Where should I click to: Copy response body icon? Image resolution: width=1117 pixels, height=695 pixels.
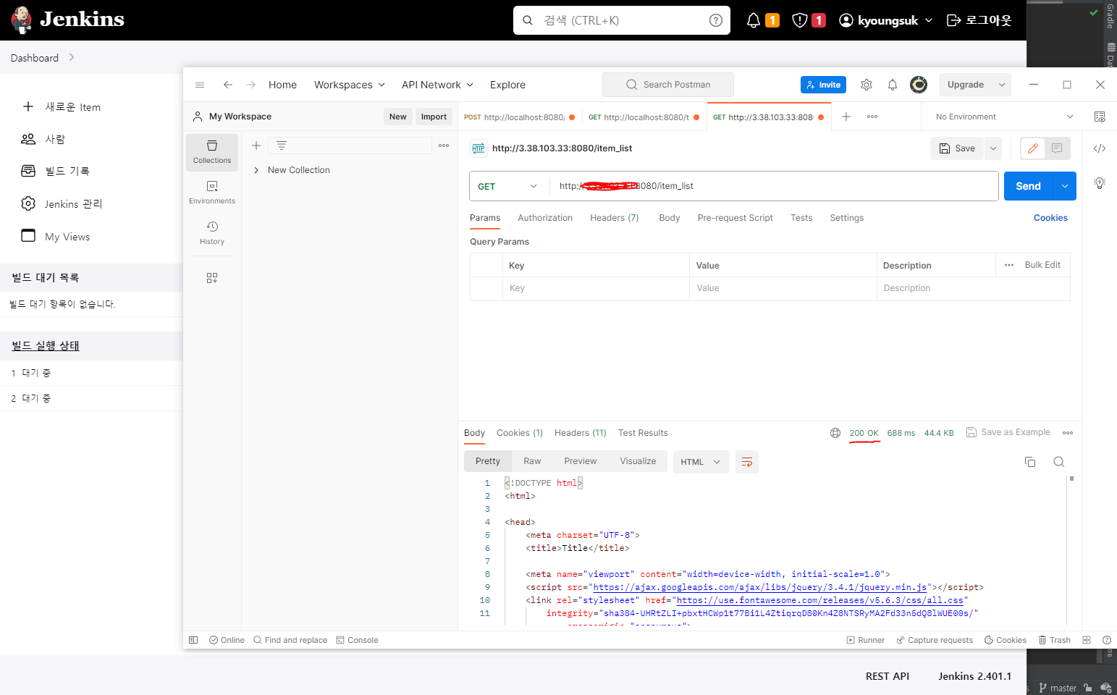pyautogui.click(x=1030, y=462)
